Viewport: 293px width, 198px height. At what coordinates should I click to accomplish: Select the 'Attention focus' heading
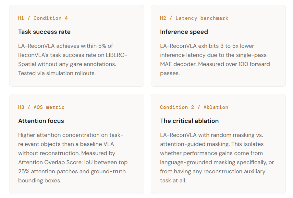click(x=41, y=121)
